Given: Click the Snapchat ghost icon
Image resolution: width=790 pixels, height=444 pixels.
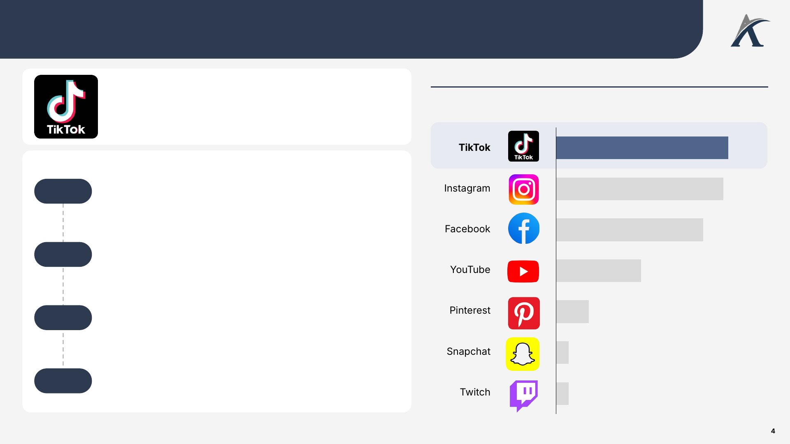Looking at the screenshot, I should click(523, 354).
